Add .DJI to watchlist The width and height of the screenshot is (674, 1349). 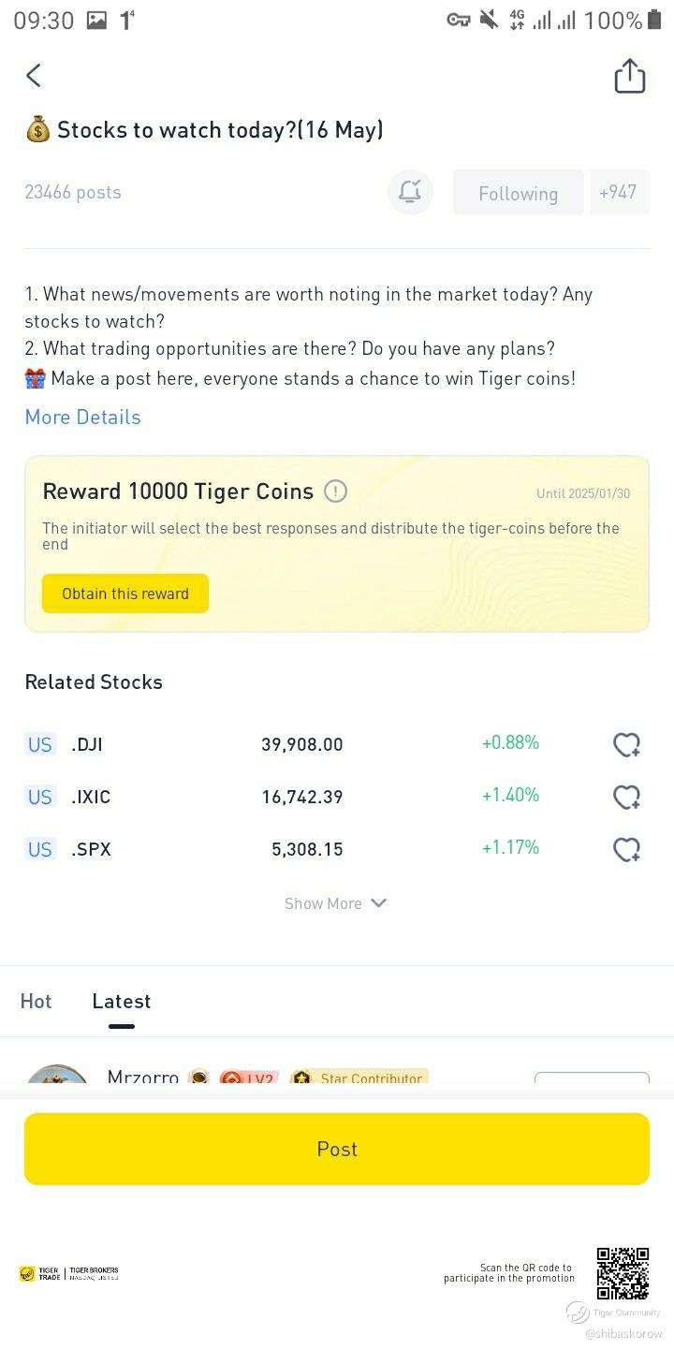[x=626, y=744]
